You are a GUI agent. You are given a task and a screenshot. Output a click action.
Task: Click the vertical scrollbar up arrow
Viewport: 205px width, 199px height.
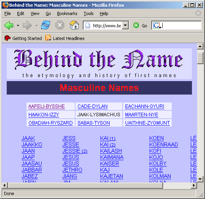tap(200, 46)
